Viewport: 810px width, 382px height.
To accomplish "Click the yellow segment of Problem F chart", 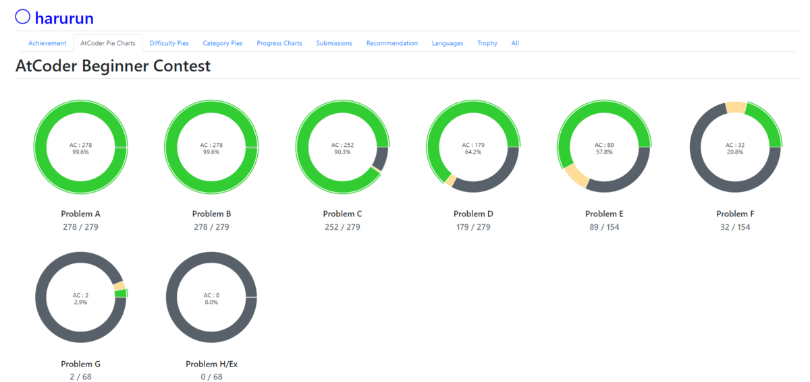I will [736, 108].
